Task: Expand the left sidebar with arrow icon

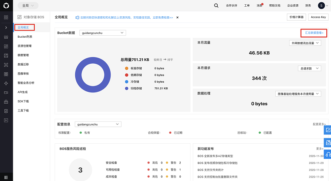Action: (x=6, y=28)
